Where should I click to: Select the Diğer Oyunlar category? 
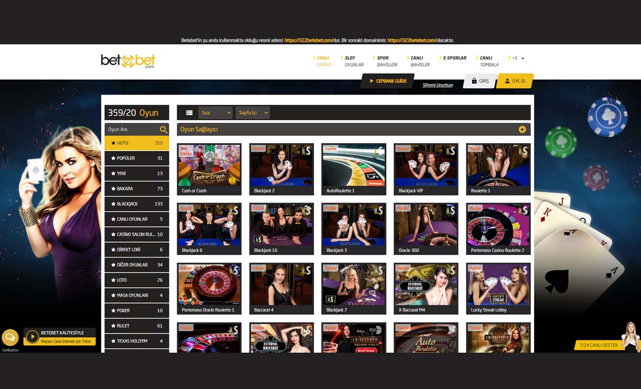point(137,264)
